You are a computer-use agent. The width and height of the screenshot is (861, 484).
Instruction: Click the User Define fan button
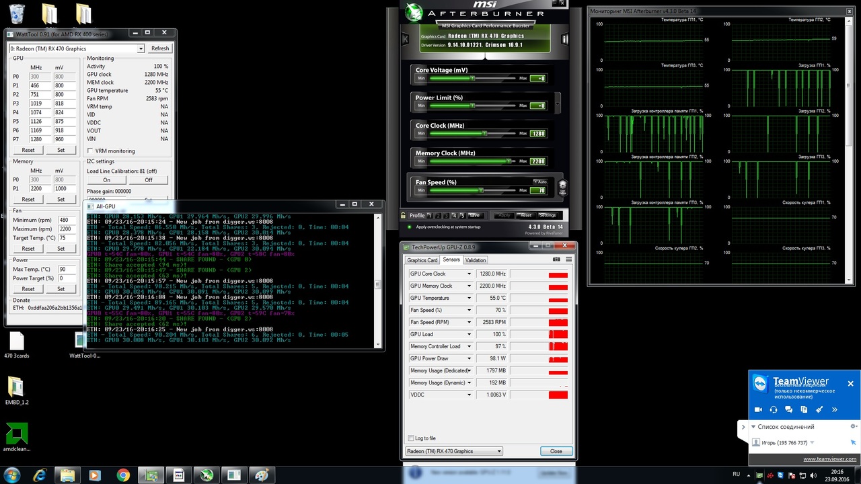562,188
